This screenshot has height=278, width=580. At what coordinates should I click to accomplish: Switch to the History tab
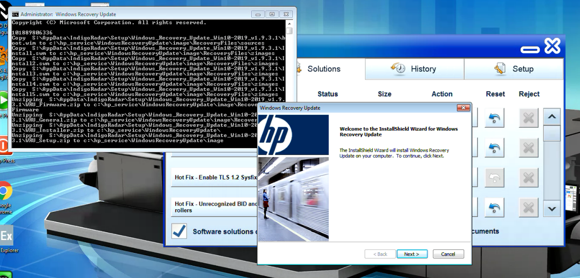[x=414, y=69]
